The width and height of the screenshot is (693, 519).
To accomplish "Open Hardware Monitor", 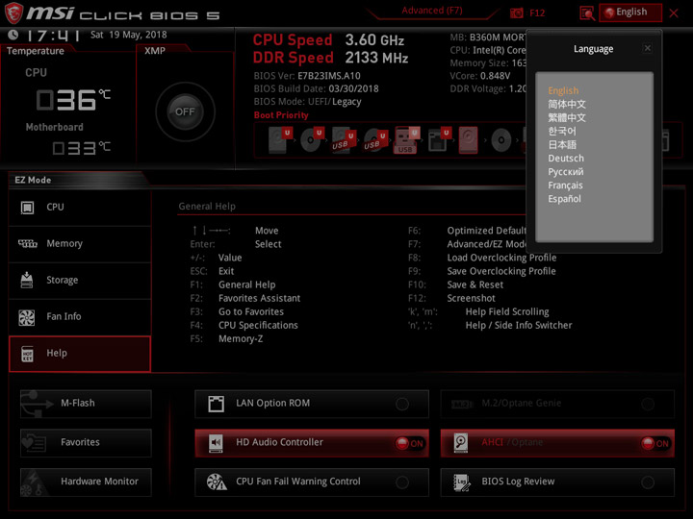I will (86, 482).
